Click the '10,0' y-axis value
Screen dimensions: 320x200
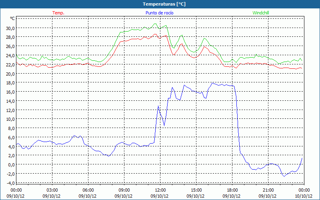tap(10, 119)
